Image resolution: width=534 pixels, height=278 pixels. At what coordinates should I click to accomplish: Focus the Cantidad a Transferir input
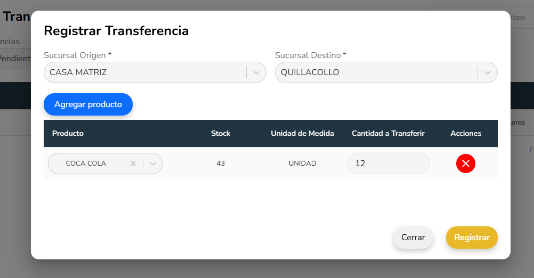point(388,163)
